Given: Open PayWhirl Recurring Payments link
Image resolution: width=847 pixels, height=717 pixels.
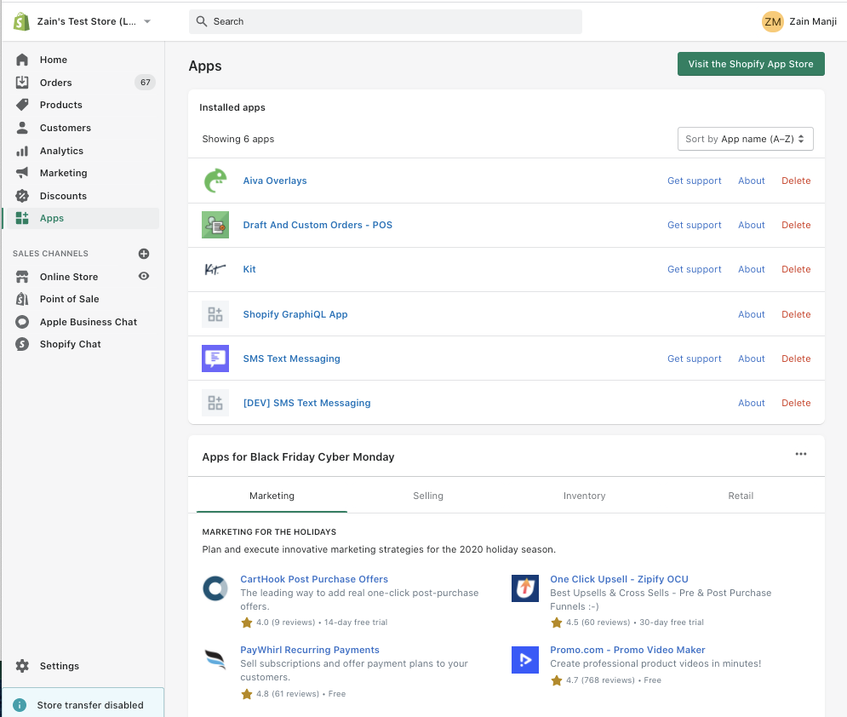Looking at the screenshot, I should (310, 650).
